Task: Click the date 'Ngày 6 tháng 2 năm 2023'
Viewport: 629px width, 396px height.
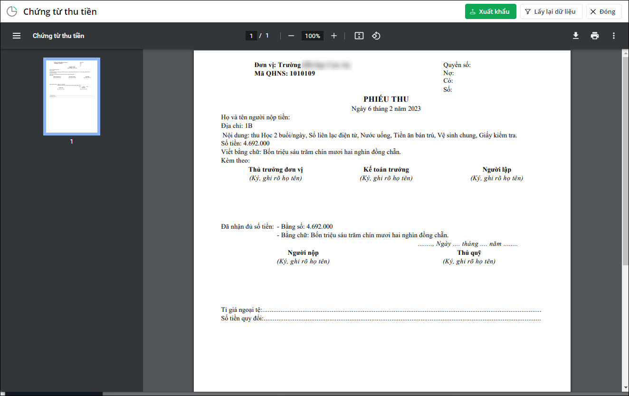Action: (x=386, y=108)
